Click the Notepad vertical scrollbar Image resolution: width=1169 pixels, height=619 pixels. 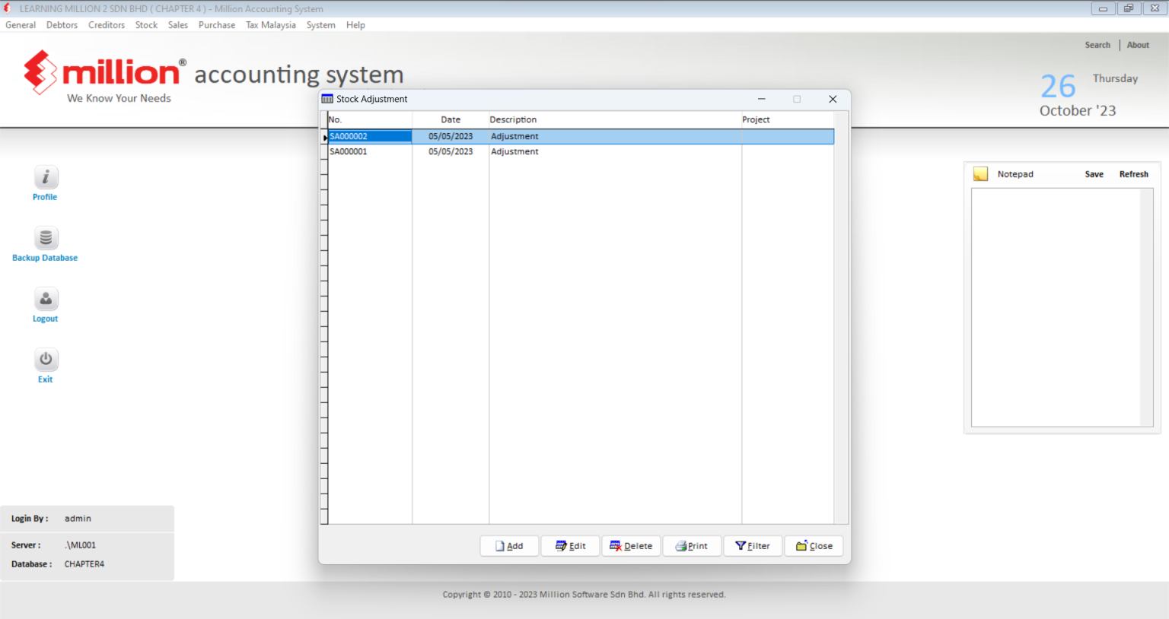point(1146,307)
